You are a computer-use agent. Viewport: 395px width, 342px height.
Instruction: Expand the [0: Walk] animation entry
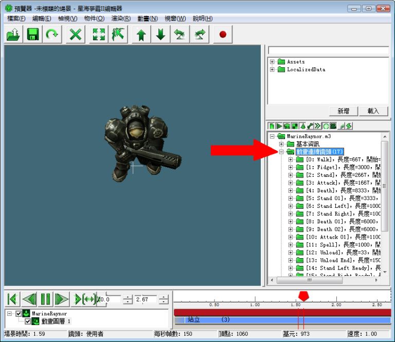291,159
